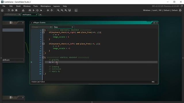Expand the right dock edge handle
The image size is (184, 103).
point(183,58)
